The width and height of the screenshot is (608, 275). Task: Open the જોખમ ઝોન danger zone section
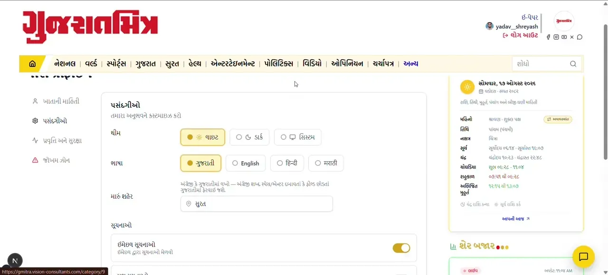[x=51, y=160]
